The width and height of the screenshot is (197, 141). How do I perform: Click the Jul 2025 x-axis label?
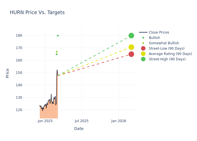pyautogui.click(x=82, y=121)
